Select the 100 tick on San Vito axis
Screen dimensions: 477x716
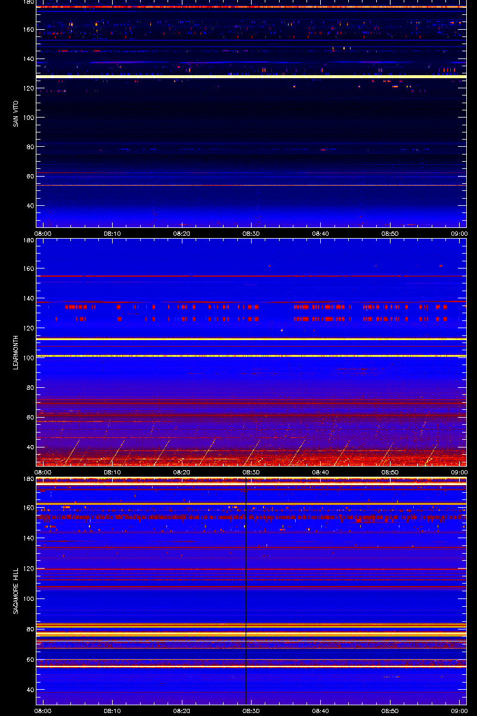[x=29, y=118]
